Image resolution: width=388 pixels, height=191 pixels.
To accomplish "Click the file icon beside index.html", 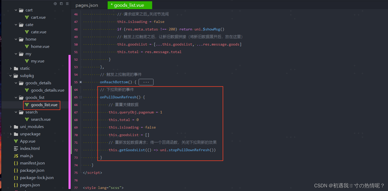I will [16, 149].
